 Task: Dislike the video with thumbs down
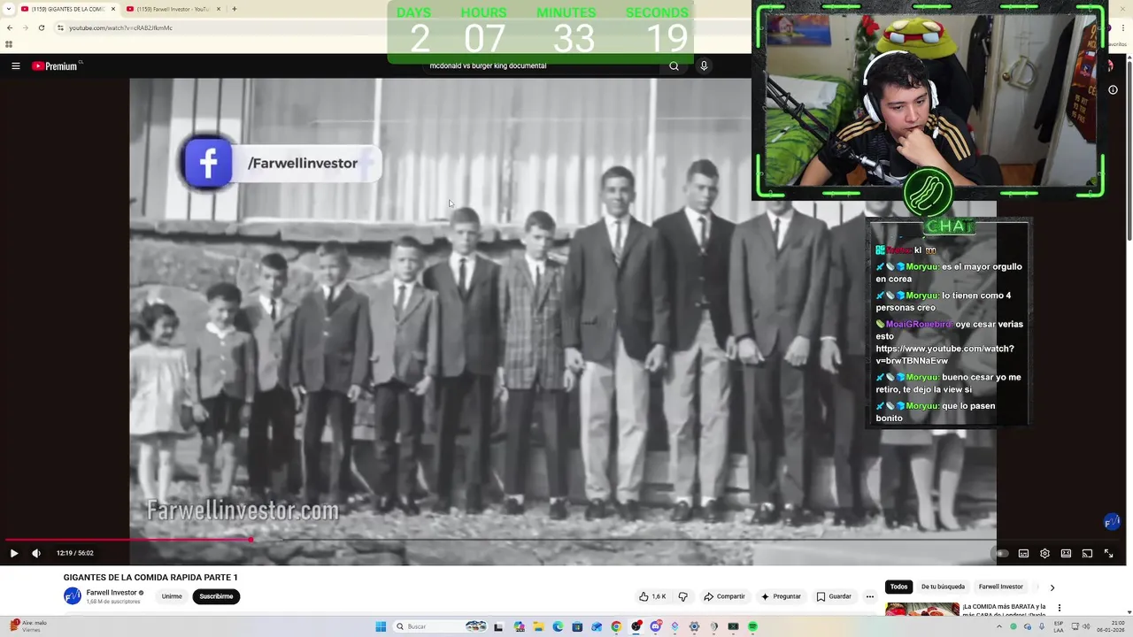682,596
